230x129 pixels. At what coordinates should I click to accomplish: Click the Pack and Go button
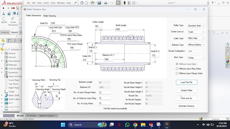[186, 98]
